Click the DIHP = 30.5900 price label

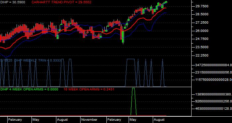pos(13,2)
